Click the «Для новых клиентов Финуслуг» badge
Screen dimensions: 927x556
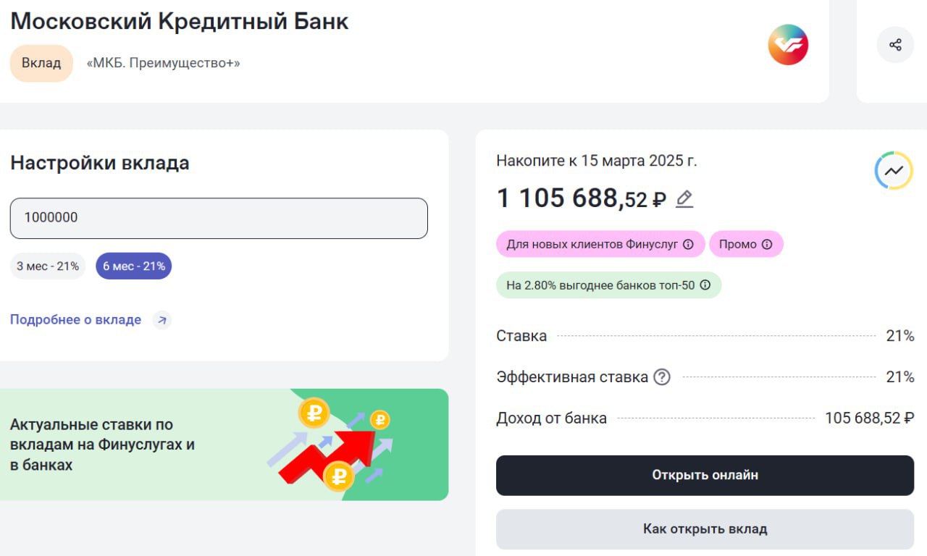[x=592, y=245]
